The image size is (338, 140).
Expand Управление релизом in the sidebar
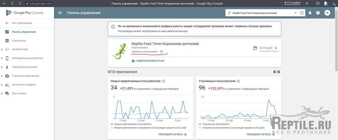tap(2, 67)
